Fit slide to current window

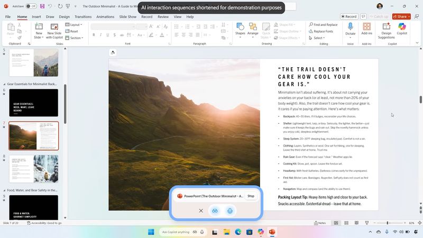(419, 223)
